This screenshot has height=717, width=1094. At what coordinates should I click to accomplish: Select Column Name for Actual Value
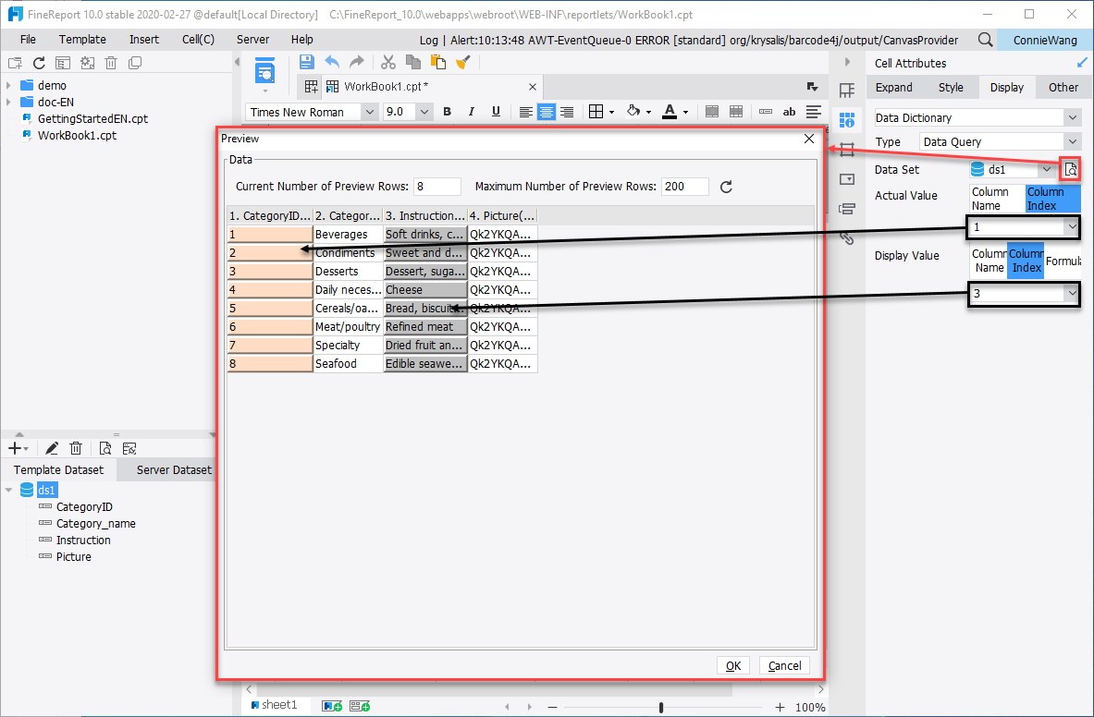pyautogui.click(x=996, y=195)
